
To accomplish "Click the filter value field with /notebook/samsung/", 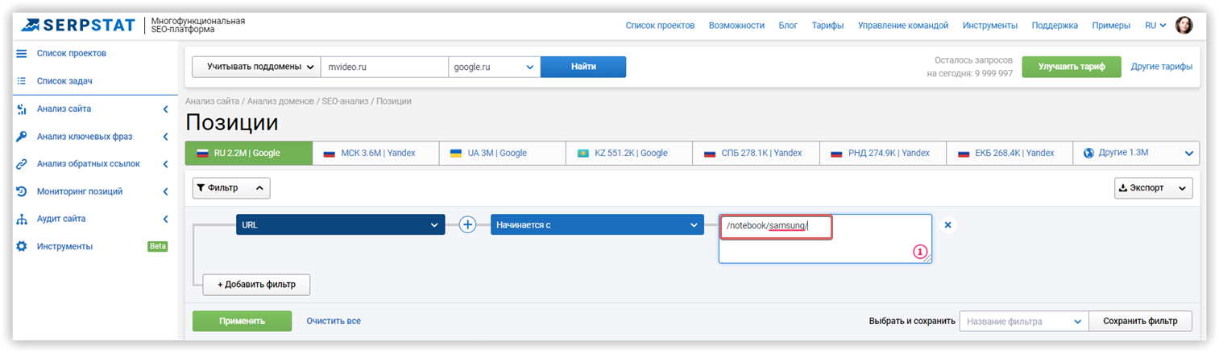I will tap(825, 238).
